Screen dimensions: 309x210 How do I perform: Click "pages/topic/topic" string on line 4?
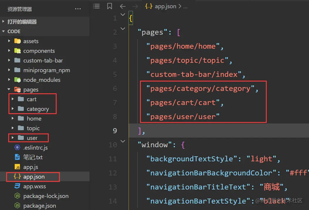[187, 60]
